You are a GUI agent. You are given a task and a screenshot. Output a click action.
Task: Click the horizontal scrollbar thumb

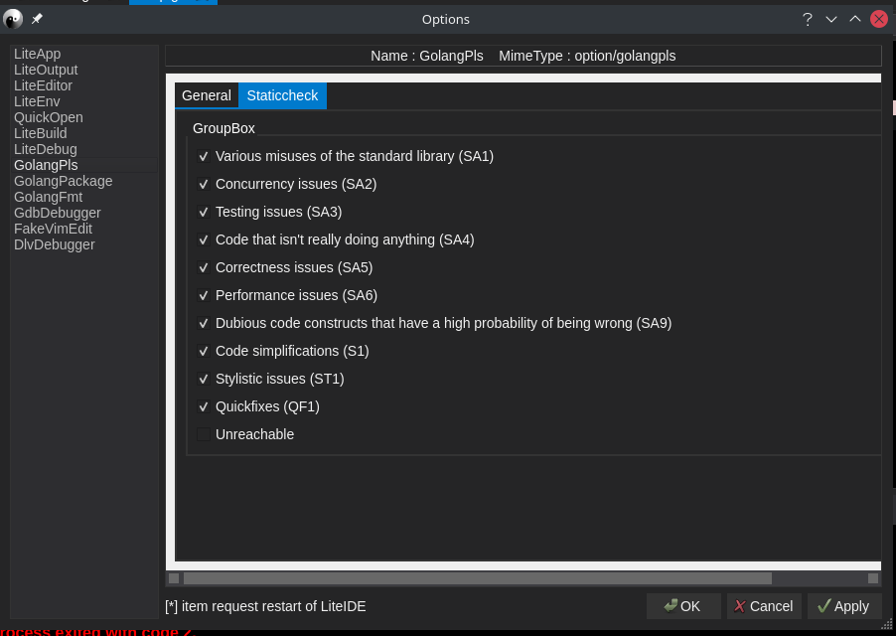477,578
